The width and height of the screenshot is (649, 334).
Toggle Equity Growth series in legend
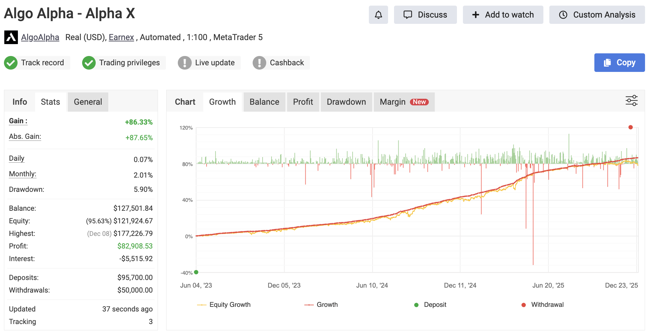224,305
